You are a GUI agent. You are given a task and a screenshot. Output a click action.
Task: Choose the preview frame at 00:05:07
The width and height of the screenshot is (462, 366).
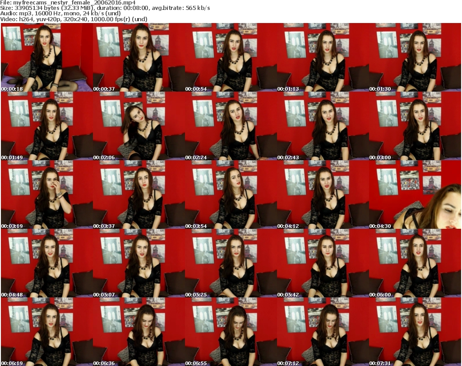[x=139, y=264]
